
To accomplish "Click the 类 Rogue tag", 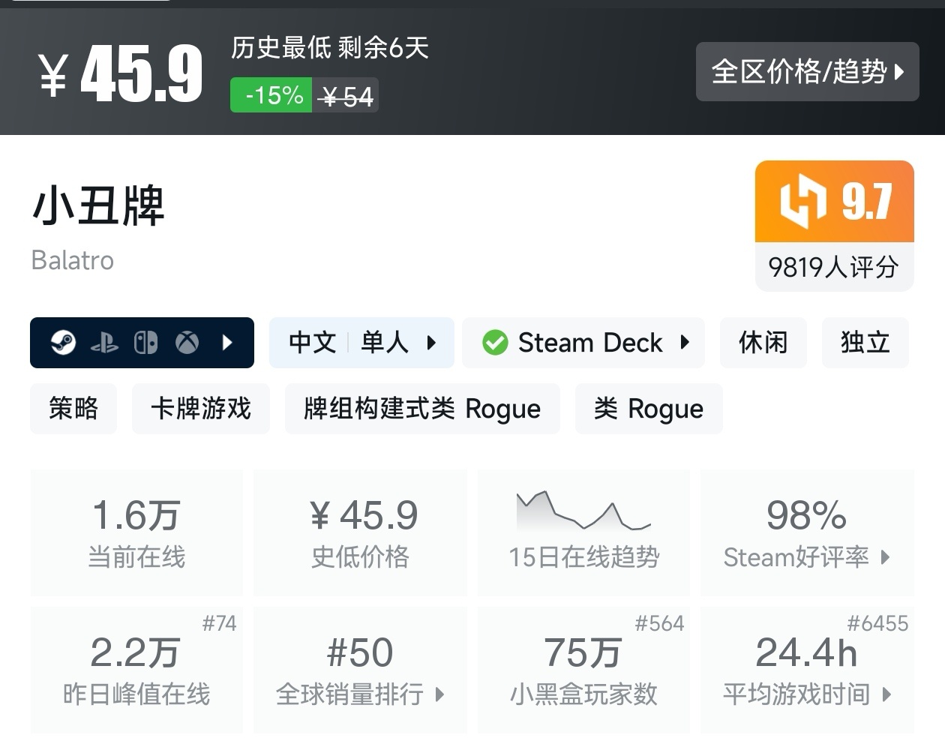I will click(x=648, y=409).
